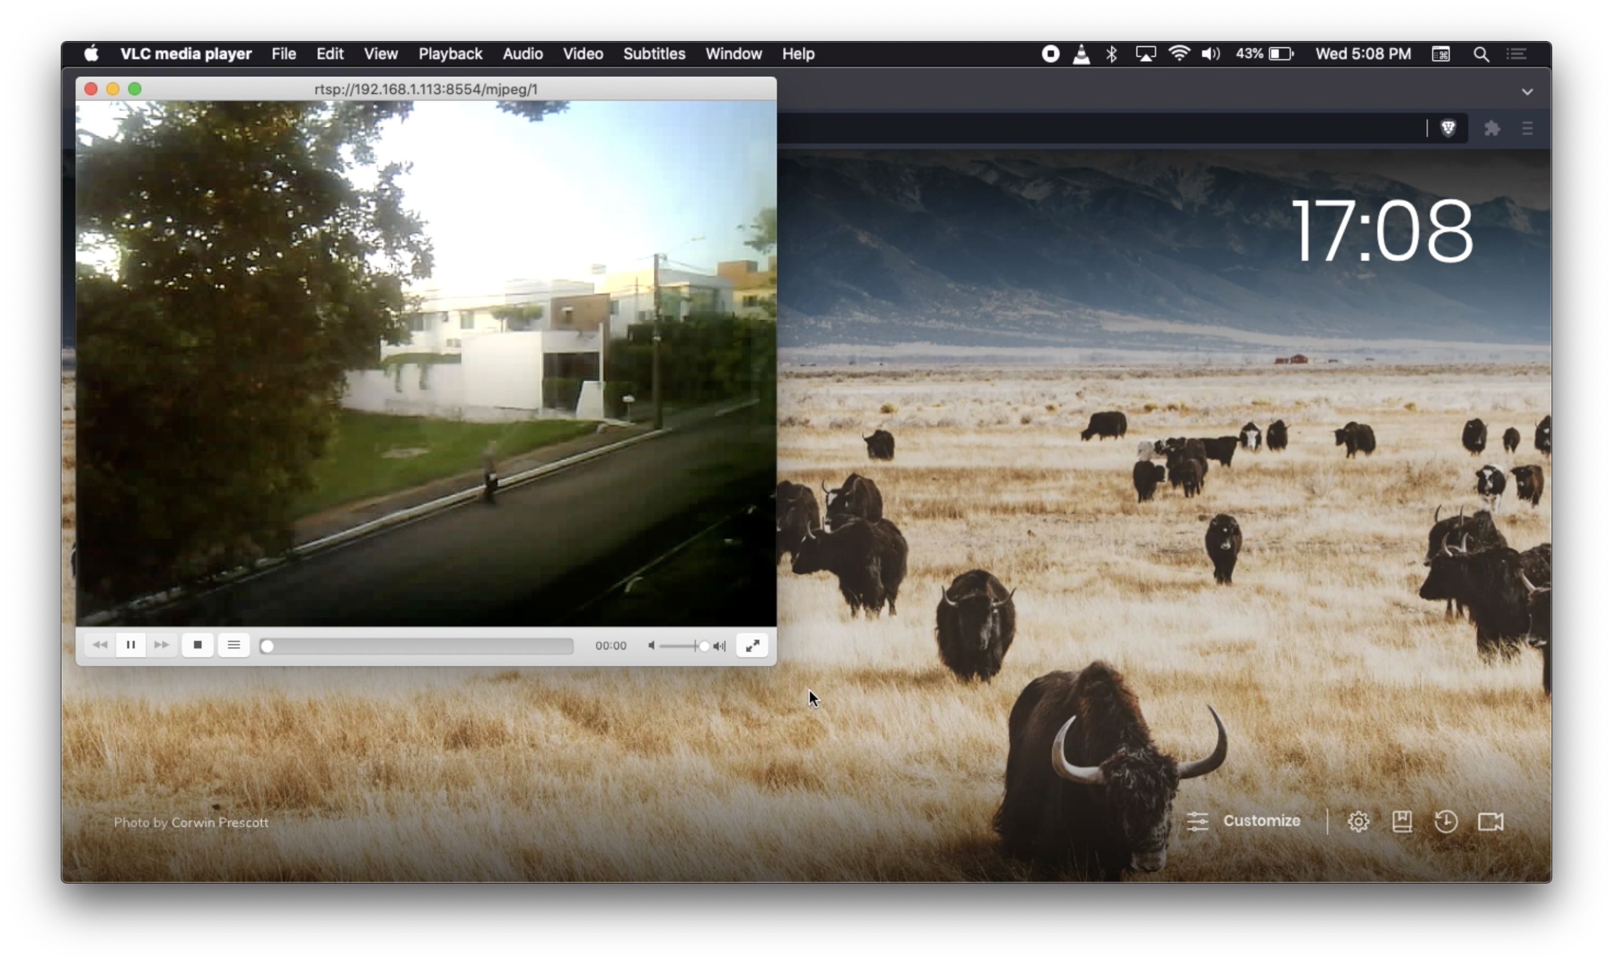This screenshot has width=1613, height=964.
Task: Expand the browser tab list chevron
Action: click(1527, 91)
